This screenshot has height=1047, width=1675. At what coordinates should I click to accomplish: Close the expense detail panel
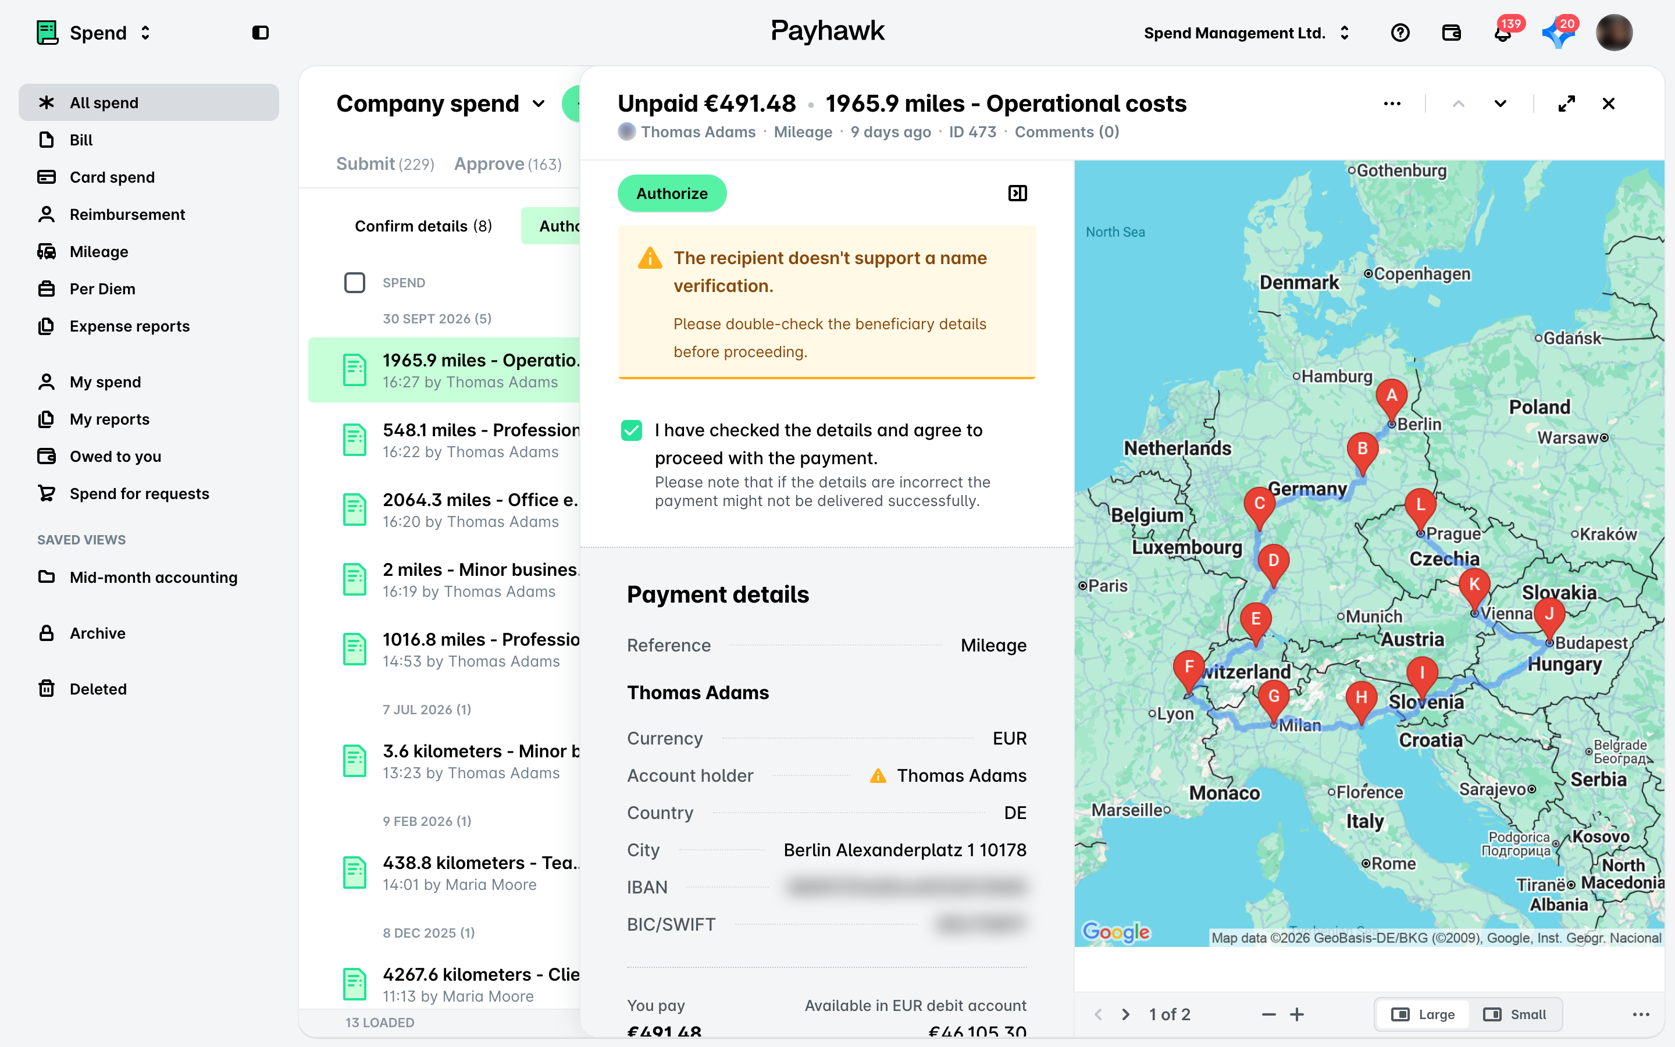pyautogui.click(x=1609, y=104)
